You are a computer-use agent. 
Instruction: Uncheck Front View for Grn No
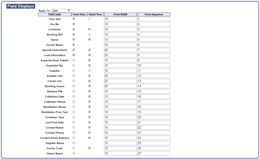[74, 24]
